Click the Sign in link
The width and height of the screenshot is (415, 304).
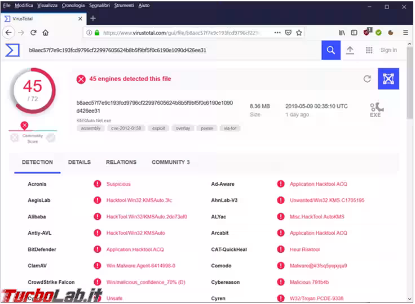388,50
